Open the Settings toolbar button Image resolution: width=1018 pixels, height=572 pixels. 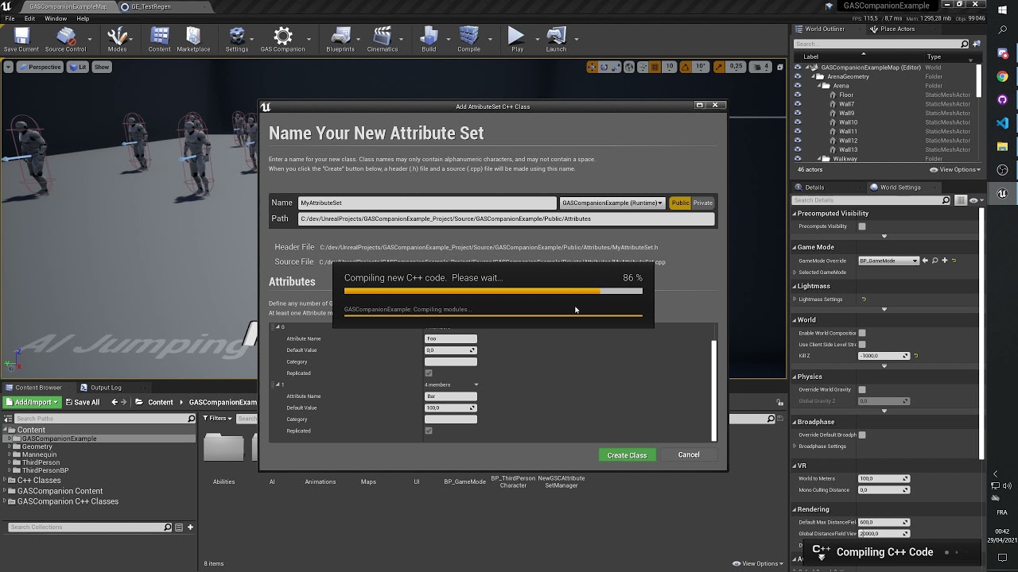click(x=236, y=40)
